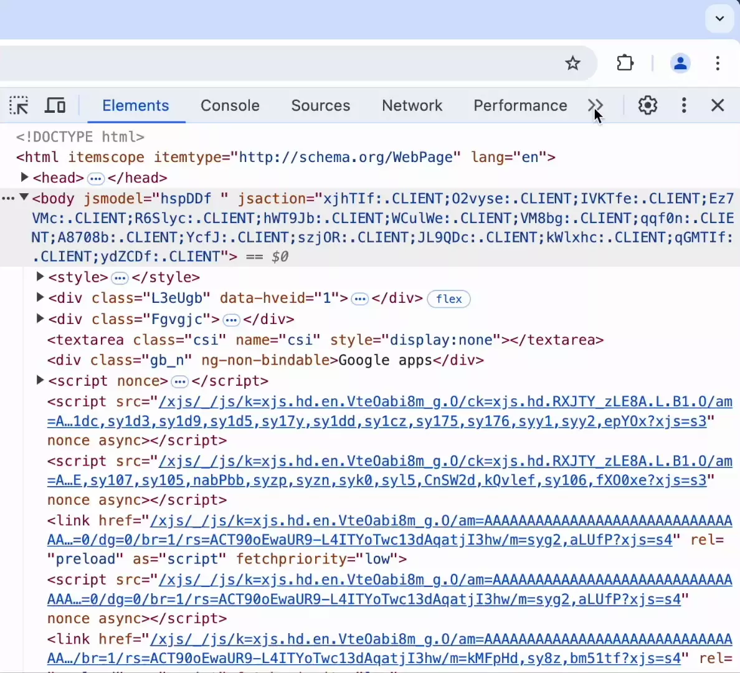Open the Chrome extensions puzzle icon
The width and height of the screenshot is (740, 673).
click(625, 63)
